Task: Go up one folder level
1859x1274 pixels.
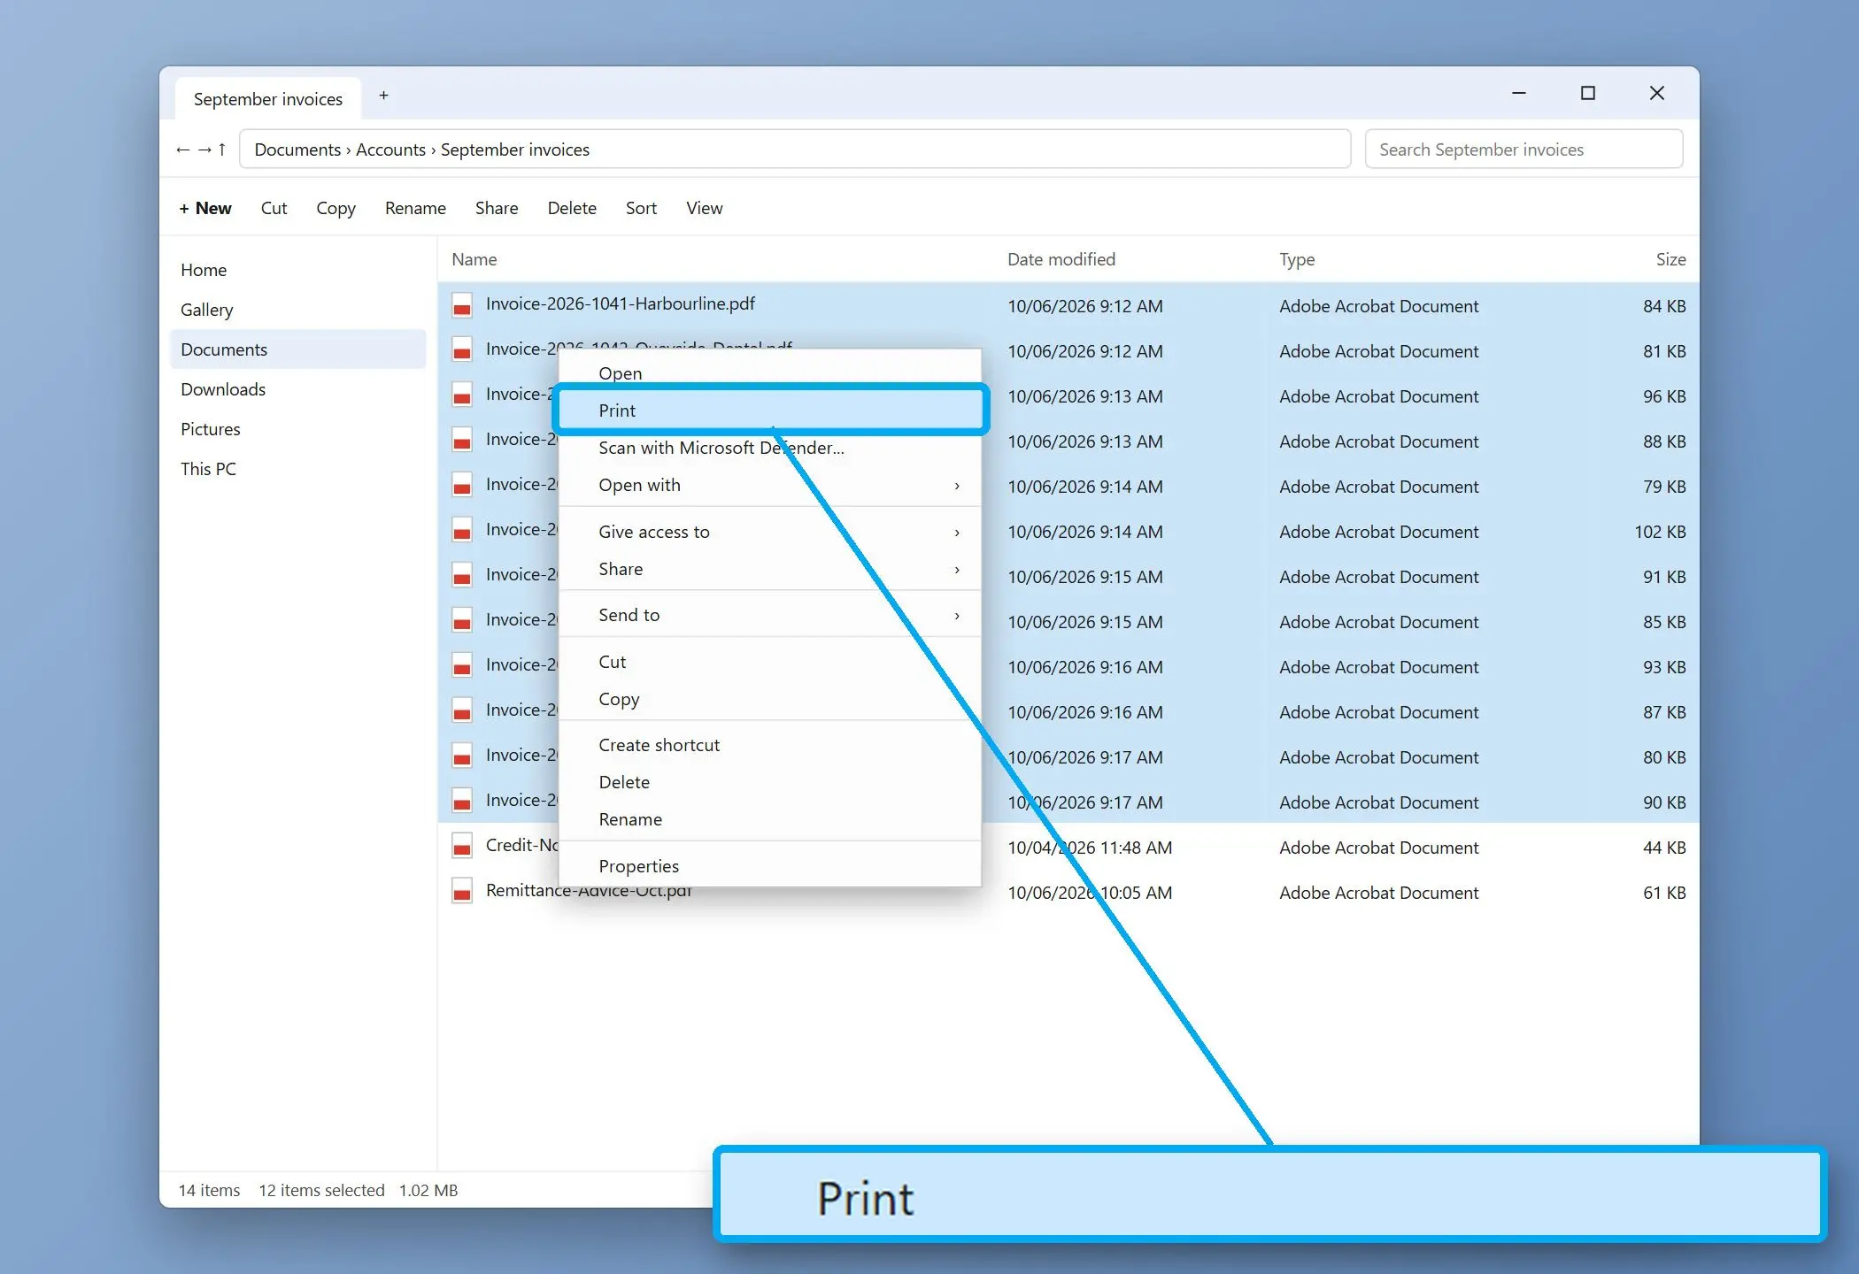Action: coord(222,150)
